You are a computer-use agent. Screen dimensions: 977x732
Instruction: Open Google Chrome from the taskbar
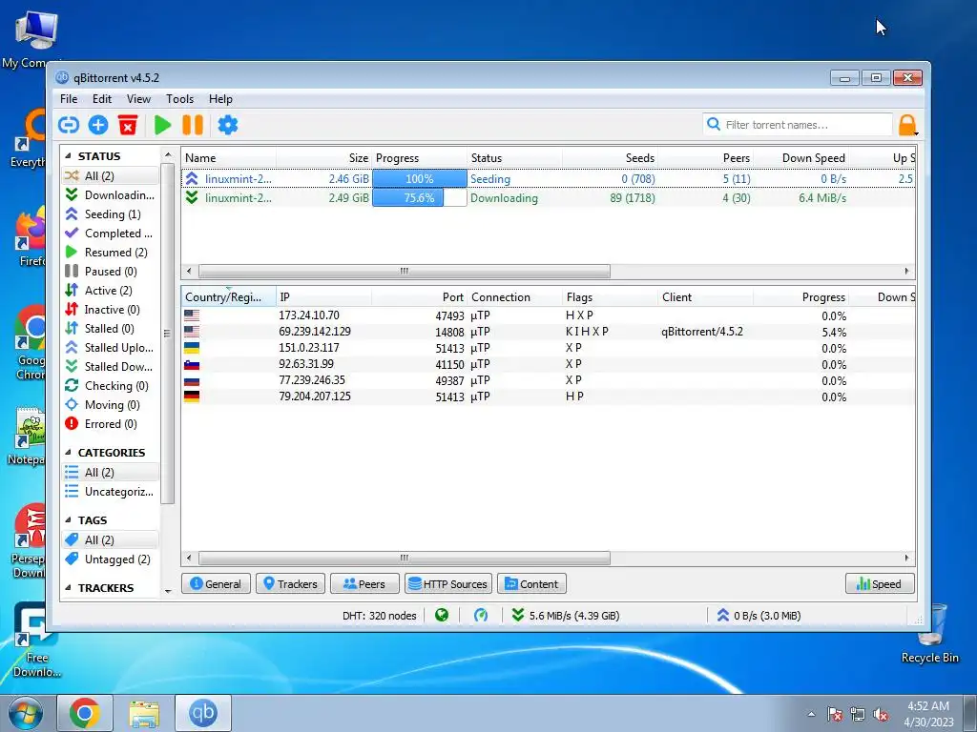pyautogui.click(x=85, y=713)
